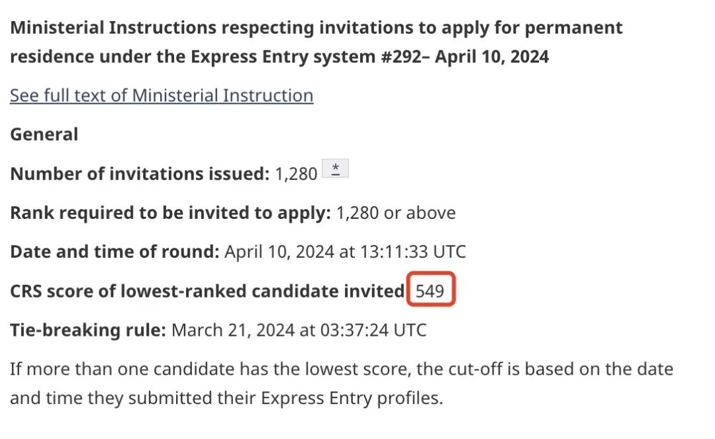
Task: Click the 'April 10, 2024 at 13:11:33 UTC' timestamp
Action: (x=345, y=252)
